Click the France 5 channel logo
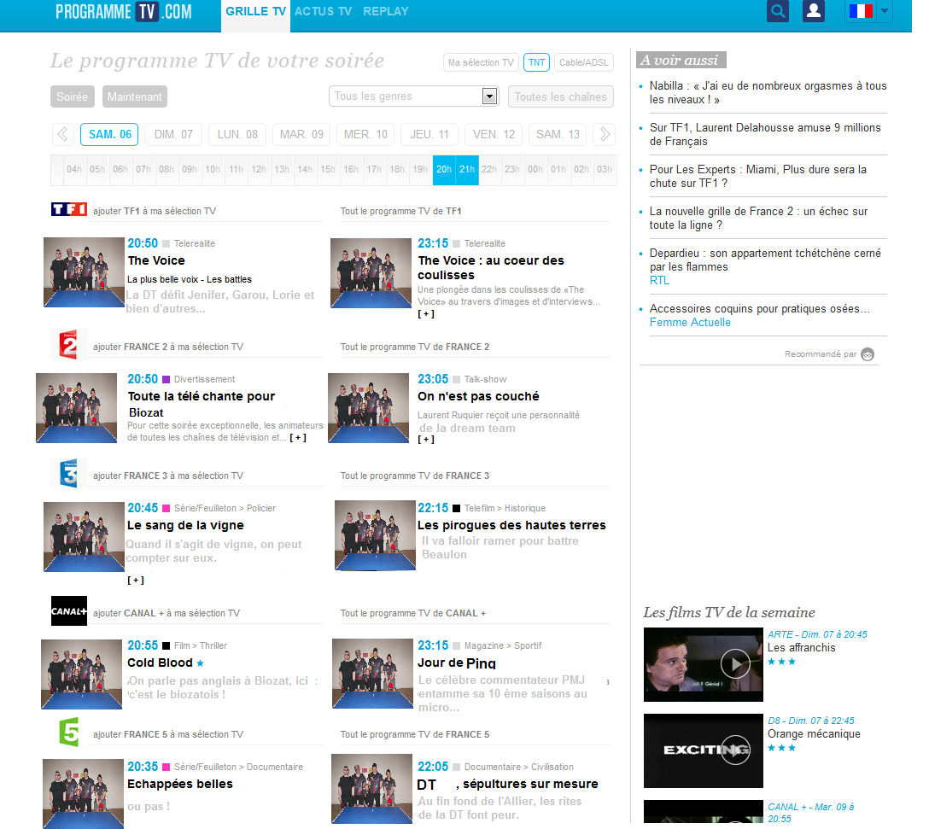Screen dimensions: 929x829 click(x=68, y=733)
